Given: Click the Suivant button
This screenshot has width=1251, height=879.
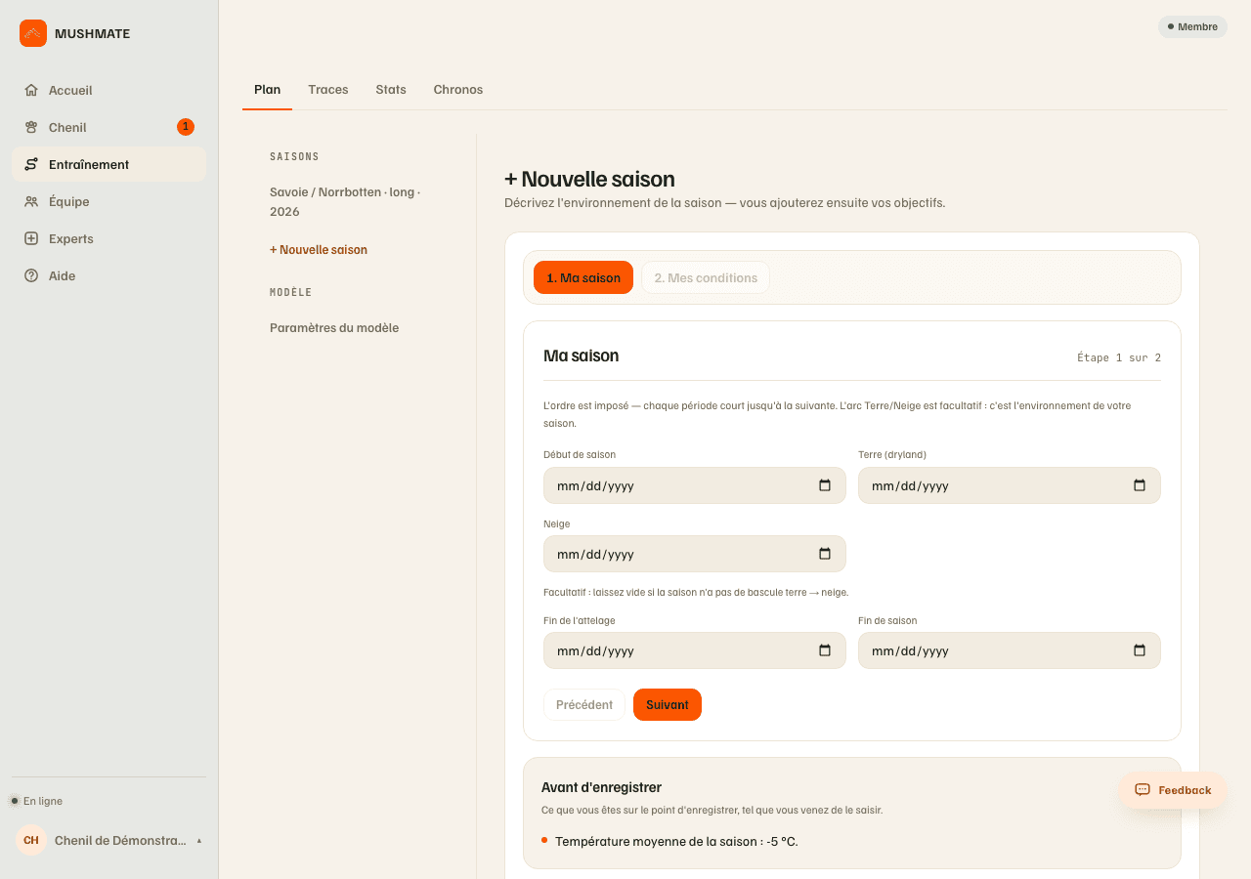Looking at the screenshot, I should coord(668,705).
